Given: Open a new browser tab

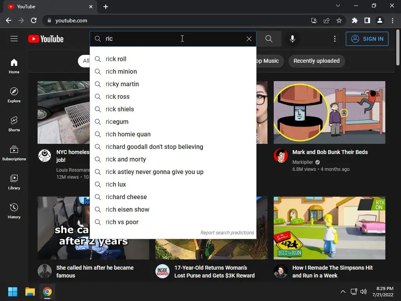Looking at the screenshot, I should (106, 7).
